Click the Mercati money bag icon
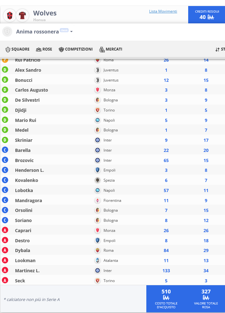This screenshot has height=313, width=225. 102,50
